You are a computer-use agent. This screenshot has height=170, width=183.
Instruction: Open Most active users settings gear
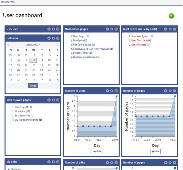[170, 29]
